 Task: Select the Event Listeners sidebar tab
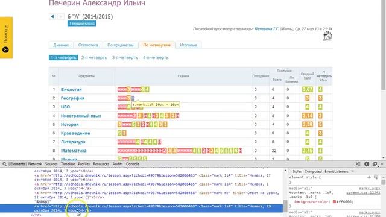point(337,171)
